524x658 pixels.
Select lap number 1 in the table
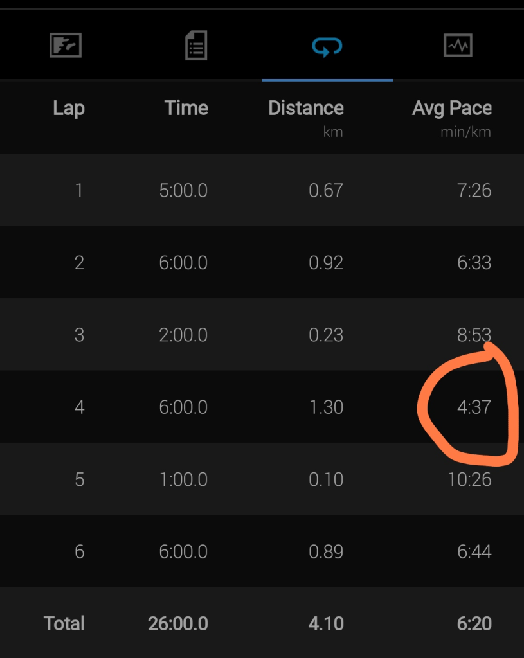[79, 190]
